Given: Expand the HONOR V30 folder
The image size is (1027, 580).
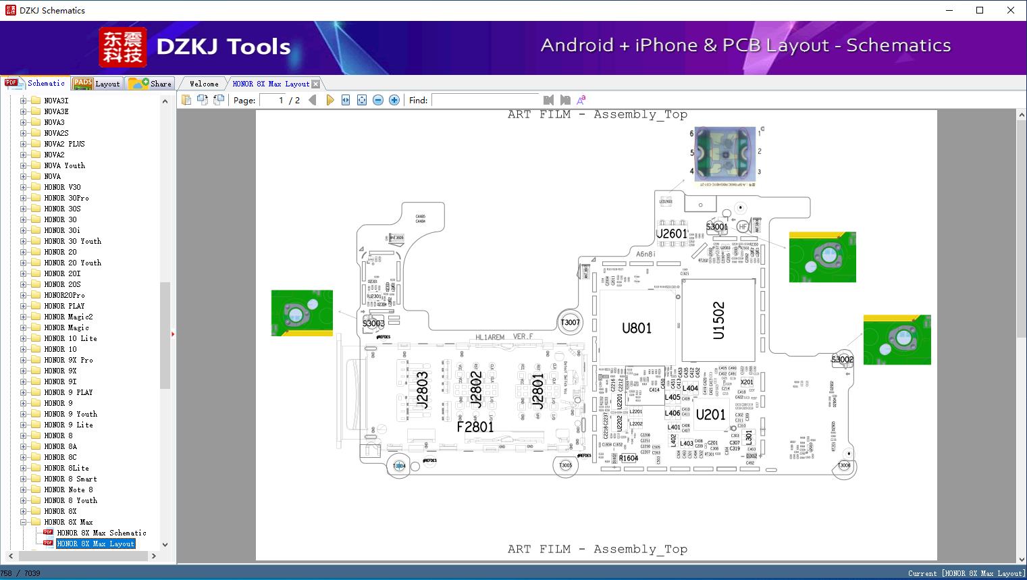Looking at the screenshot, I should [24, 187].
